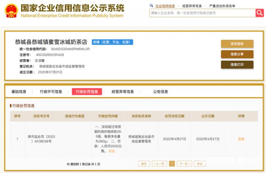Open the 公告信息 tab
The image size is (266, 173).
pyautogui.click(x=160, y=92)
